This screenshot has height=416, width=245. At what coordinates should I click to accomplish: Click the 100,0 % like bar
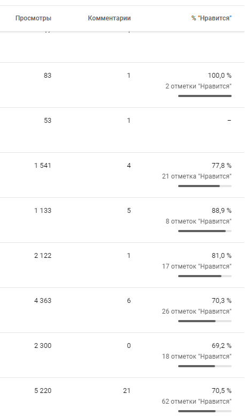[205, 96]
